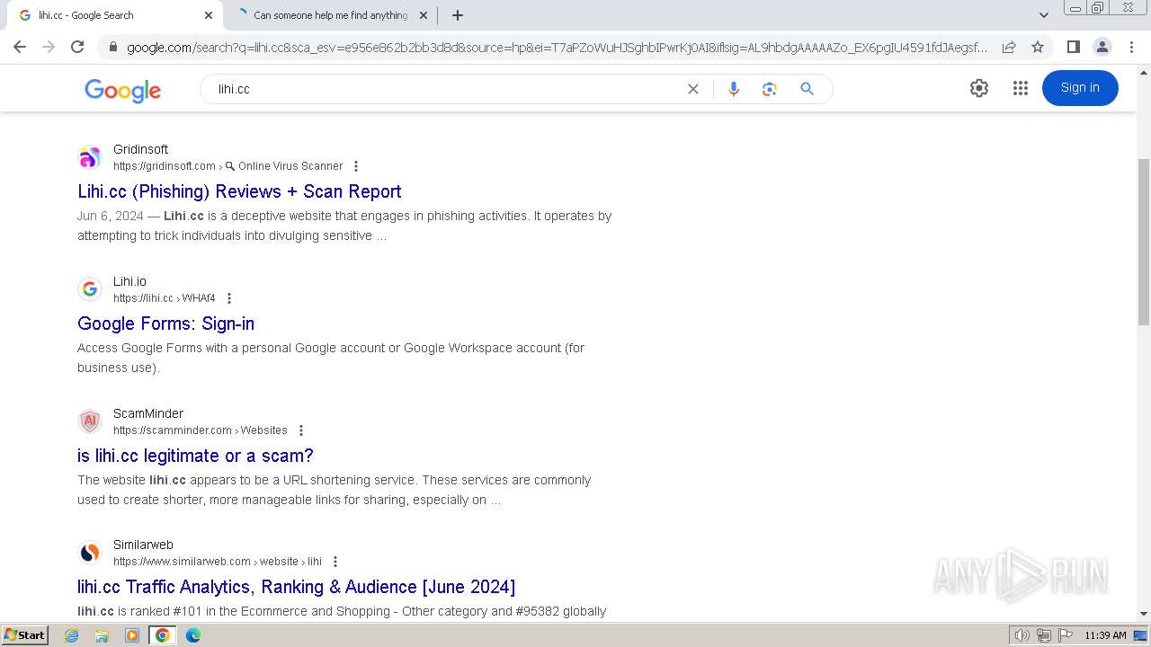Share this page icon in address bar
This screenshot has height=647, width=1151.
[1009, 47]
